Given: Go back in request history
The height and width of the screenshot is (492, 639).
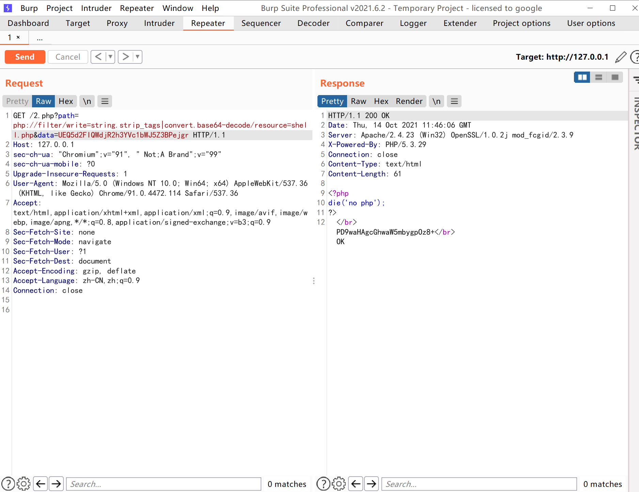Looking at the screenshot, I should click(x=98, y=57).
